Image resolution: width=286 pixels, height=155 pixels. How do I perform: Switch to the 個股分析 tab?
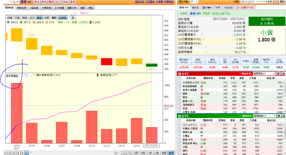coord(72,8)
